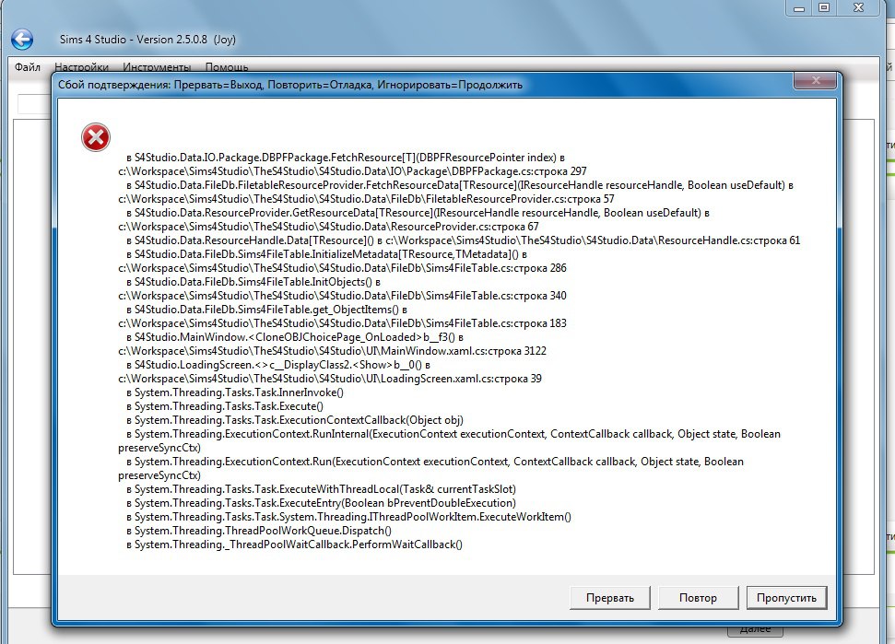The image size is (895, 644).
Task: Click the Task.InnerInvoke() stack line
Action: coord(235,392)
